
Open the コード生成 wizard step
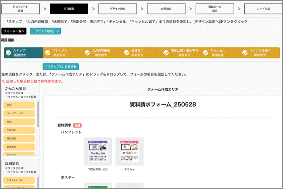point(263,9)
